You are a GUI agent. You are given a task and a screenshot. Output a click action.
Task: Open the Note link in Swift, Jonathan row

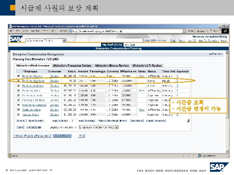coord(142,110)
